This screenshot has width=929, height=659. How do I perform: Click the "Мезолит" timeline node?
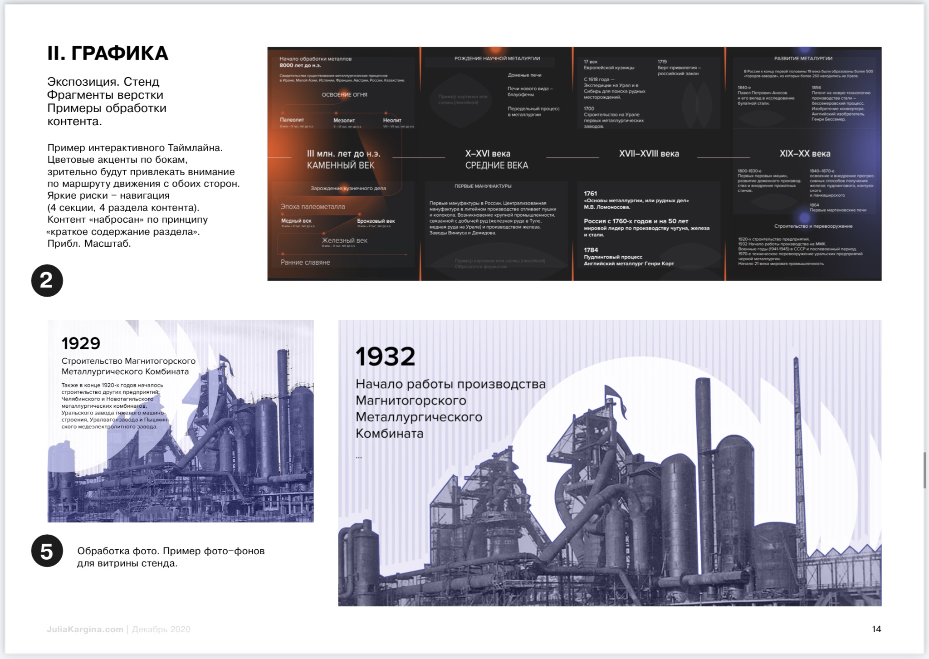tap(344, 120)
